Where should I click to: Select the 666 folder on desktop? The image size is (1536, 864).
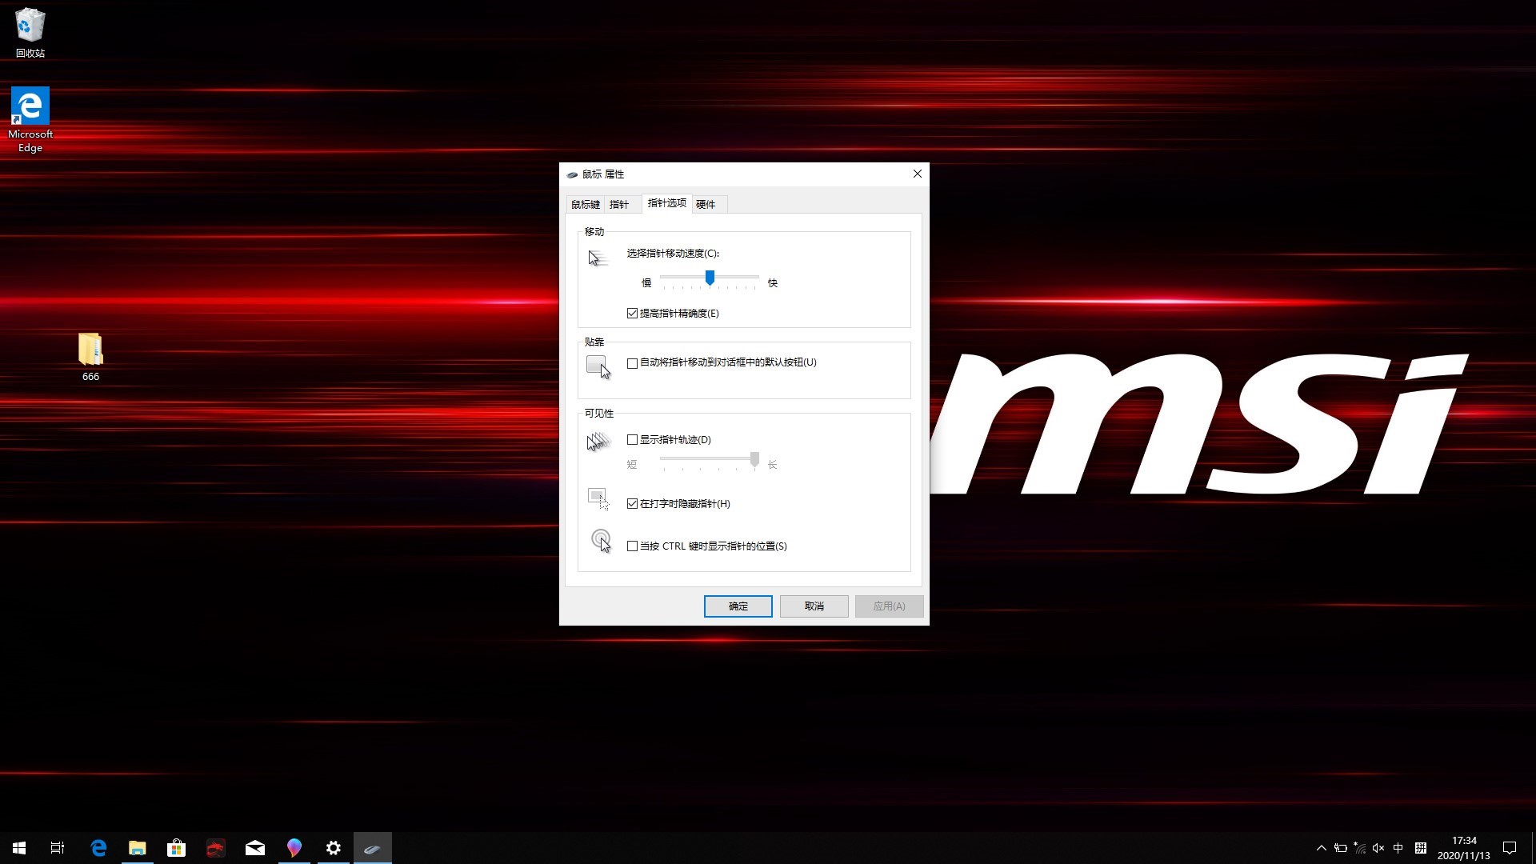tap(90, 357)
